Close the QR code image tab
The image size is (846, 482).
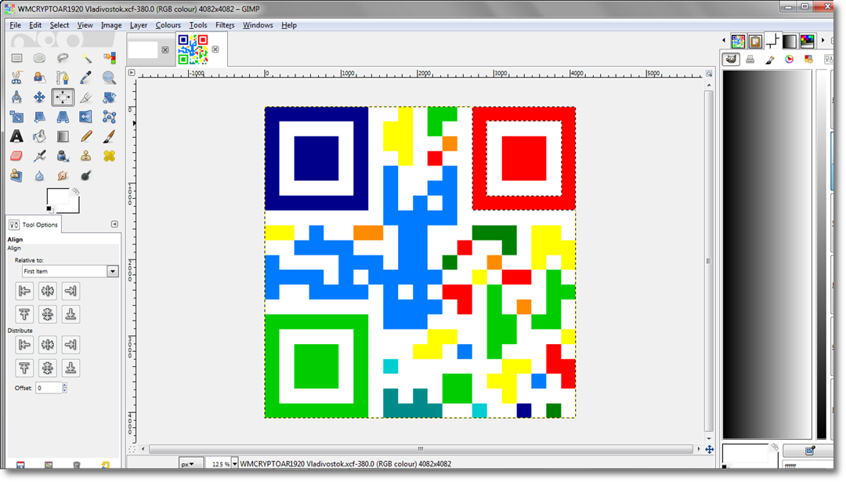pos(215,49)
